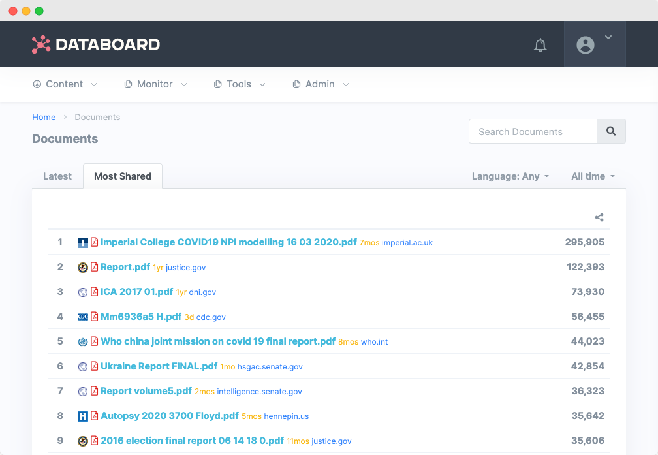Image resolution: width=658 pixels, height=455 pixels.
Task: Click the Documents breadcrumb text
Action: tap(97, 117)
